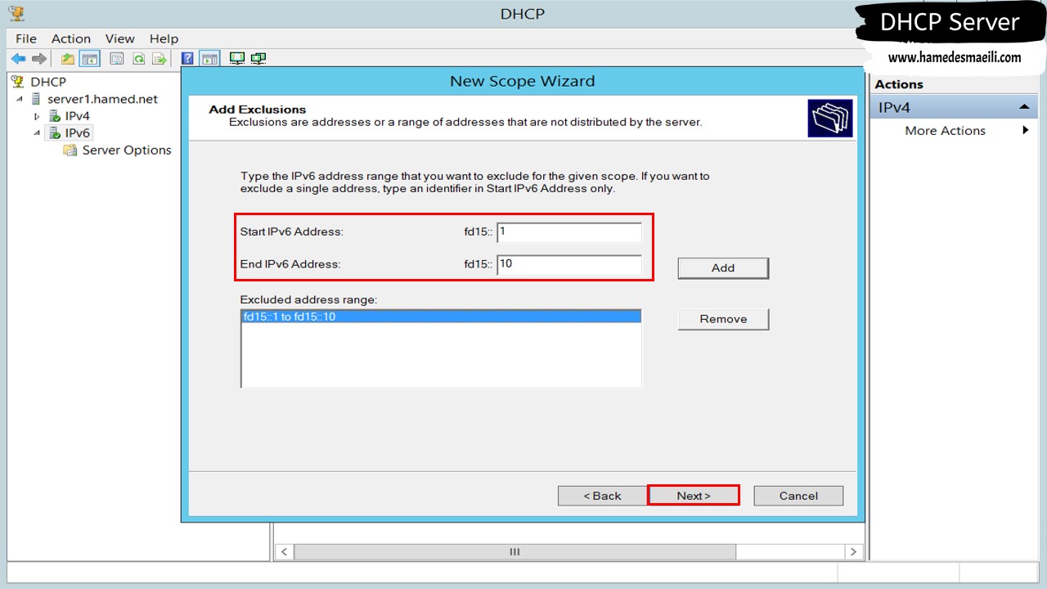Click the horizontal scrollbar thumb
The image size is (1047, 589).
pyautogui.click(x=515, y=552)
